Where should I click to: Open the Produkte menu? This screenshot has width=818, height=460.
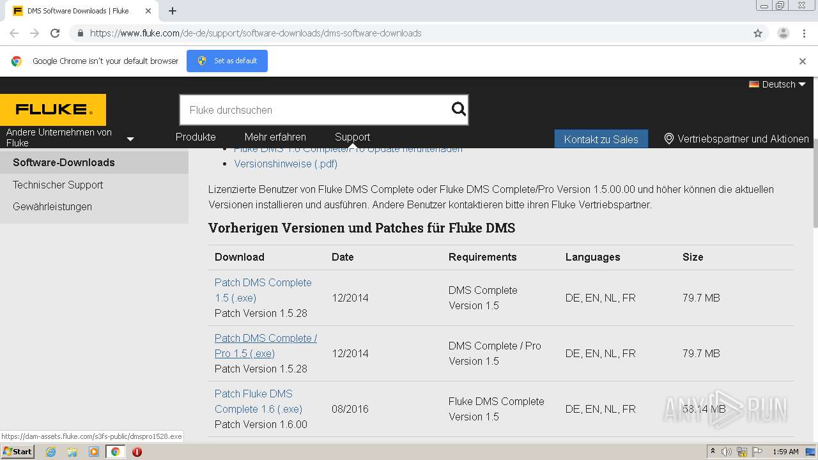point(196,137)
